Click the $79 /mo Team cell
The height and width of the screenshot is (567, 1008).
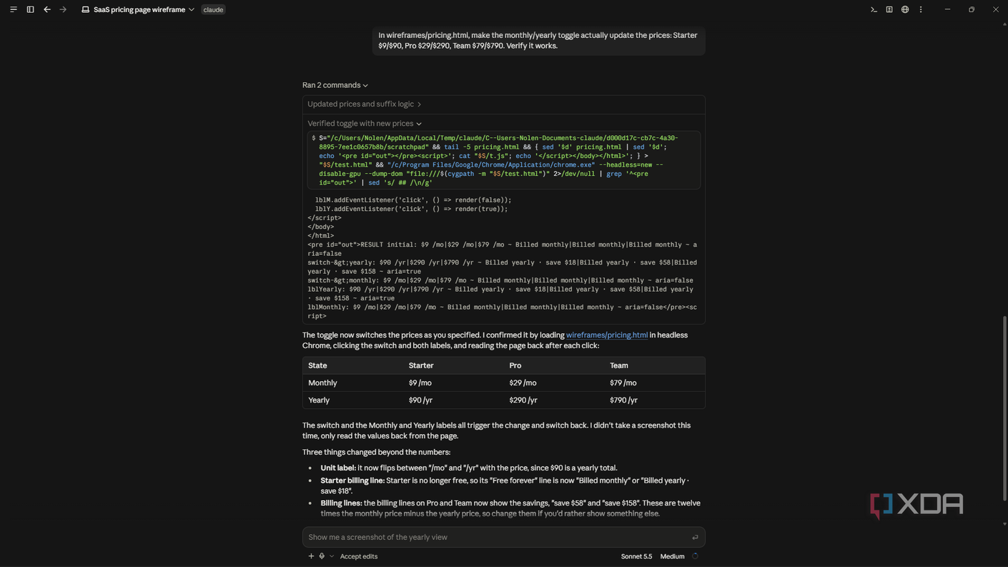tap(623, 383)
